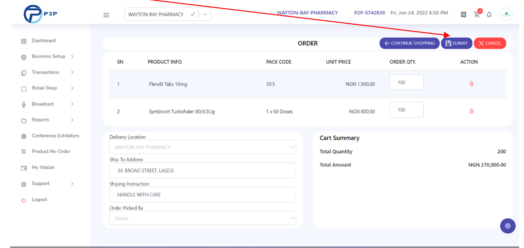Expand Support submenu chevron
This screenshot has width=524, height=248.
(72, 184)
